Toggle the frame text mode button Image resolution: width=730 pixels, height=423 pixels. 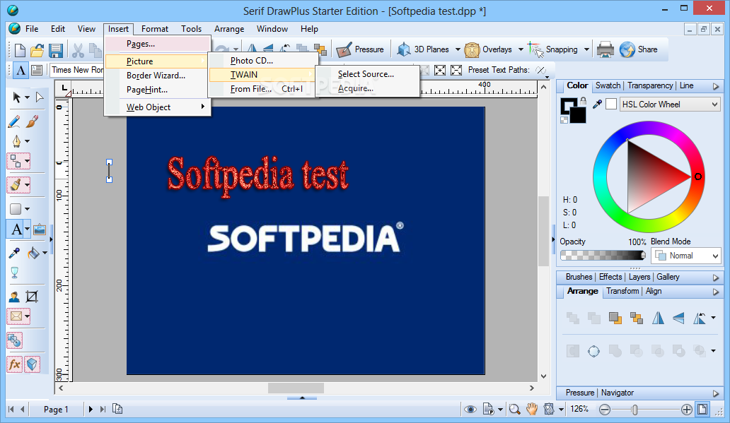pyautogui.click(x=37, y=70)
